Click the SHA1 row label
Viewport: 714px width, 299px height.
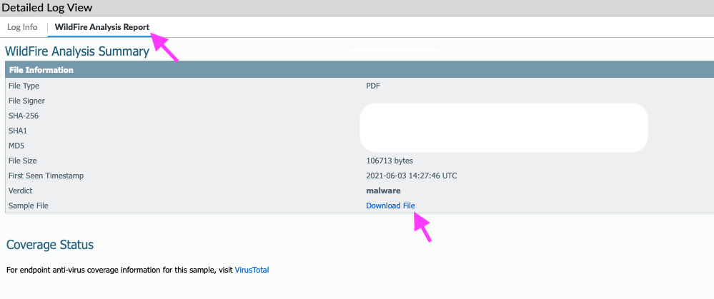click(x=18, y=131)
